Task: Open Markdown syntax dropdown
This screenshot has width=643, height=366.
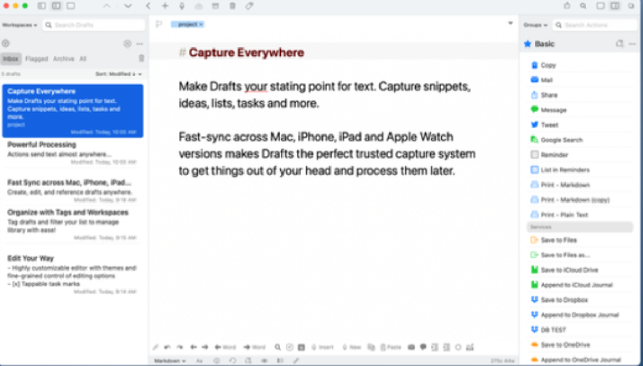Action: tap(170, 361)
